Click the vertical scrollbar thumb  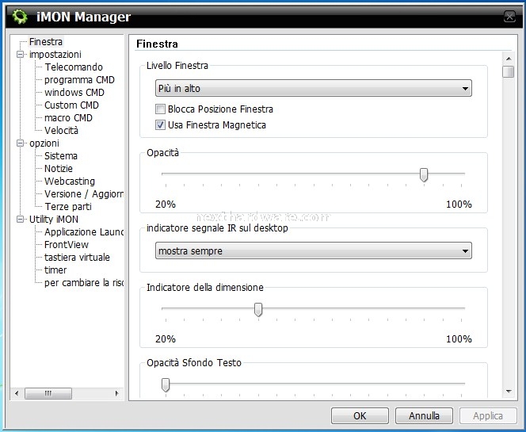[x=509, y=71]
